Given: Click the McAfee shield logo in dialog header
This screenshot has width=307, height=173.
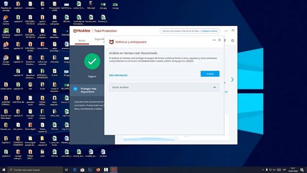Looking at the screenshot, I should [x=111, y=42].
